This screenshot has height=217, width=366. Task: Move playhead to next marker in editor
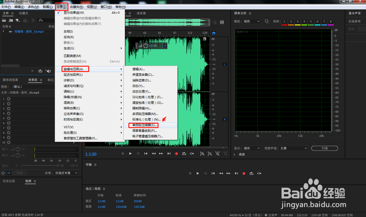coord(169,153)
